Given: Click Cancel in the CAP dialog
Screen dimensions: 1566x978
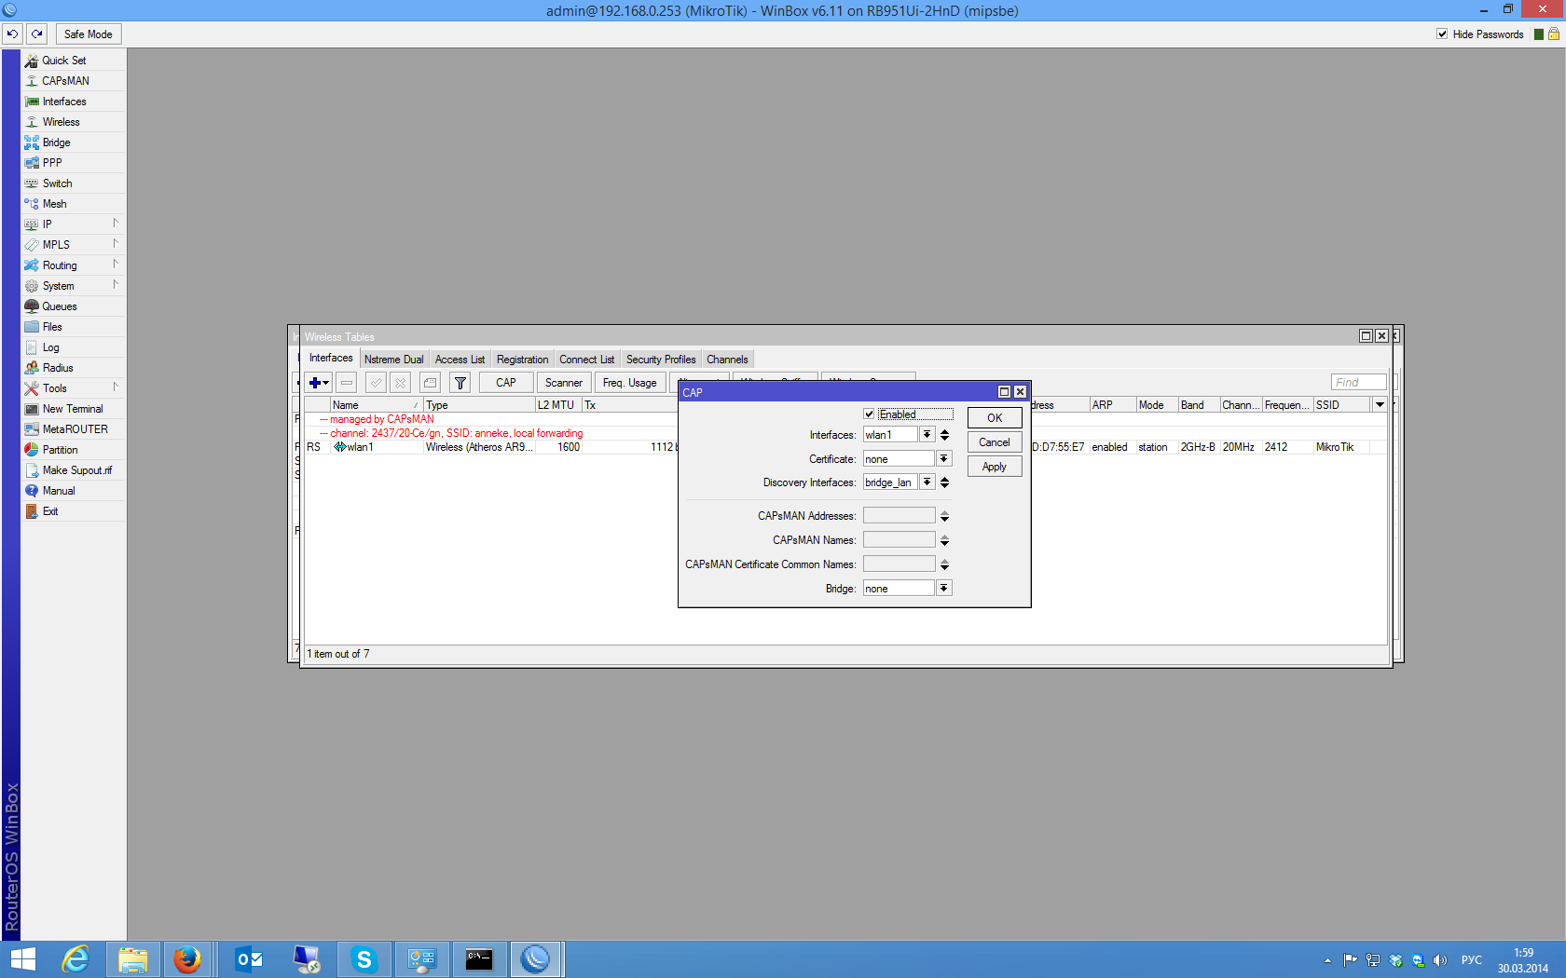Looking at the screenshot, I should (x=995, y=442).
